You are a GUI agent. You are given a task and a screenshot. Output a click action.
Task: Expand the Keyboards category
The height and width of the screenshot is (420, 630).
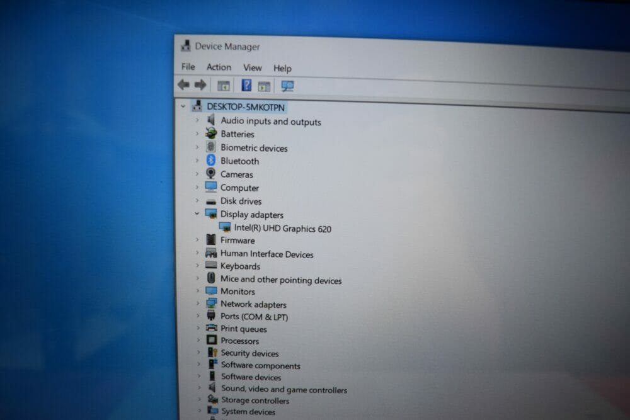click(197, 265)
